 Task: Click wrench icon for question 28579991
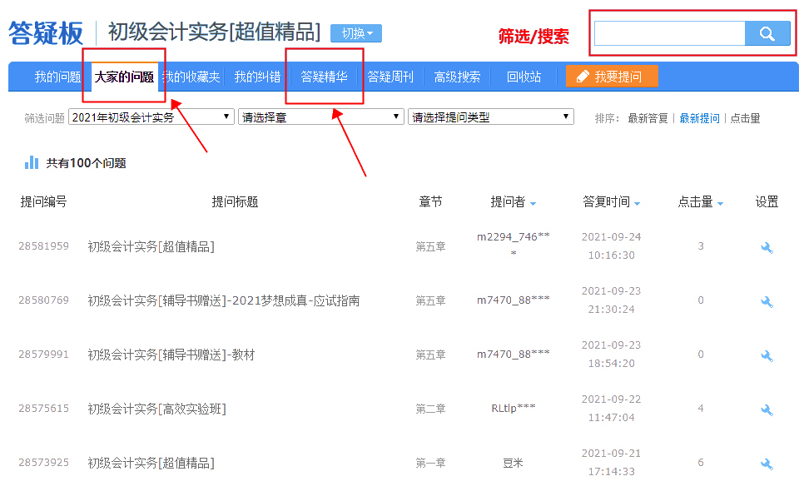pos(767,355)
